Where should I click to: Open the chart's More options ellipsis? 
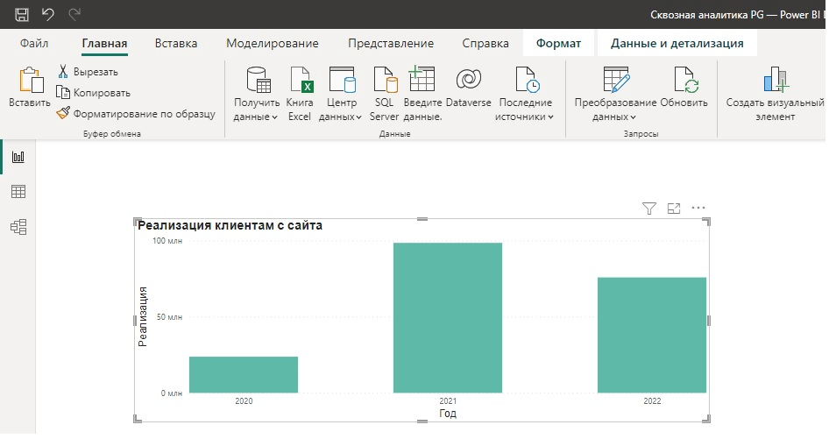698,209
